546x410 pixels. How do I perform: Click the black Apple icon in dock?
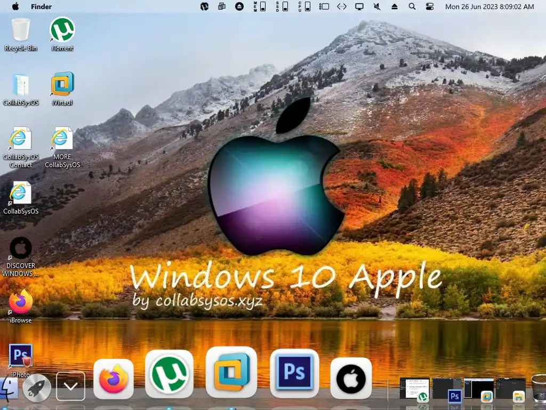tap(351, 379)
